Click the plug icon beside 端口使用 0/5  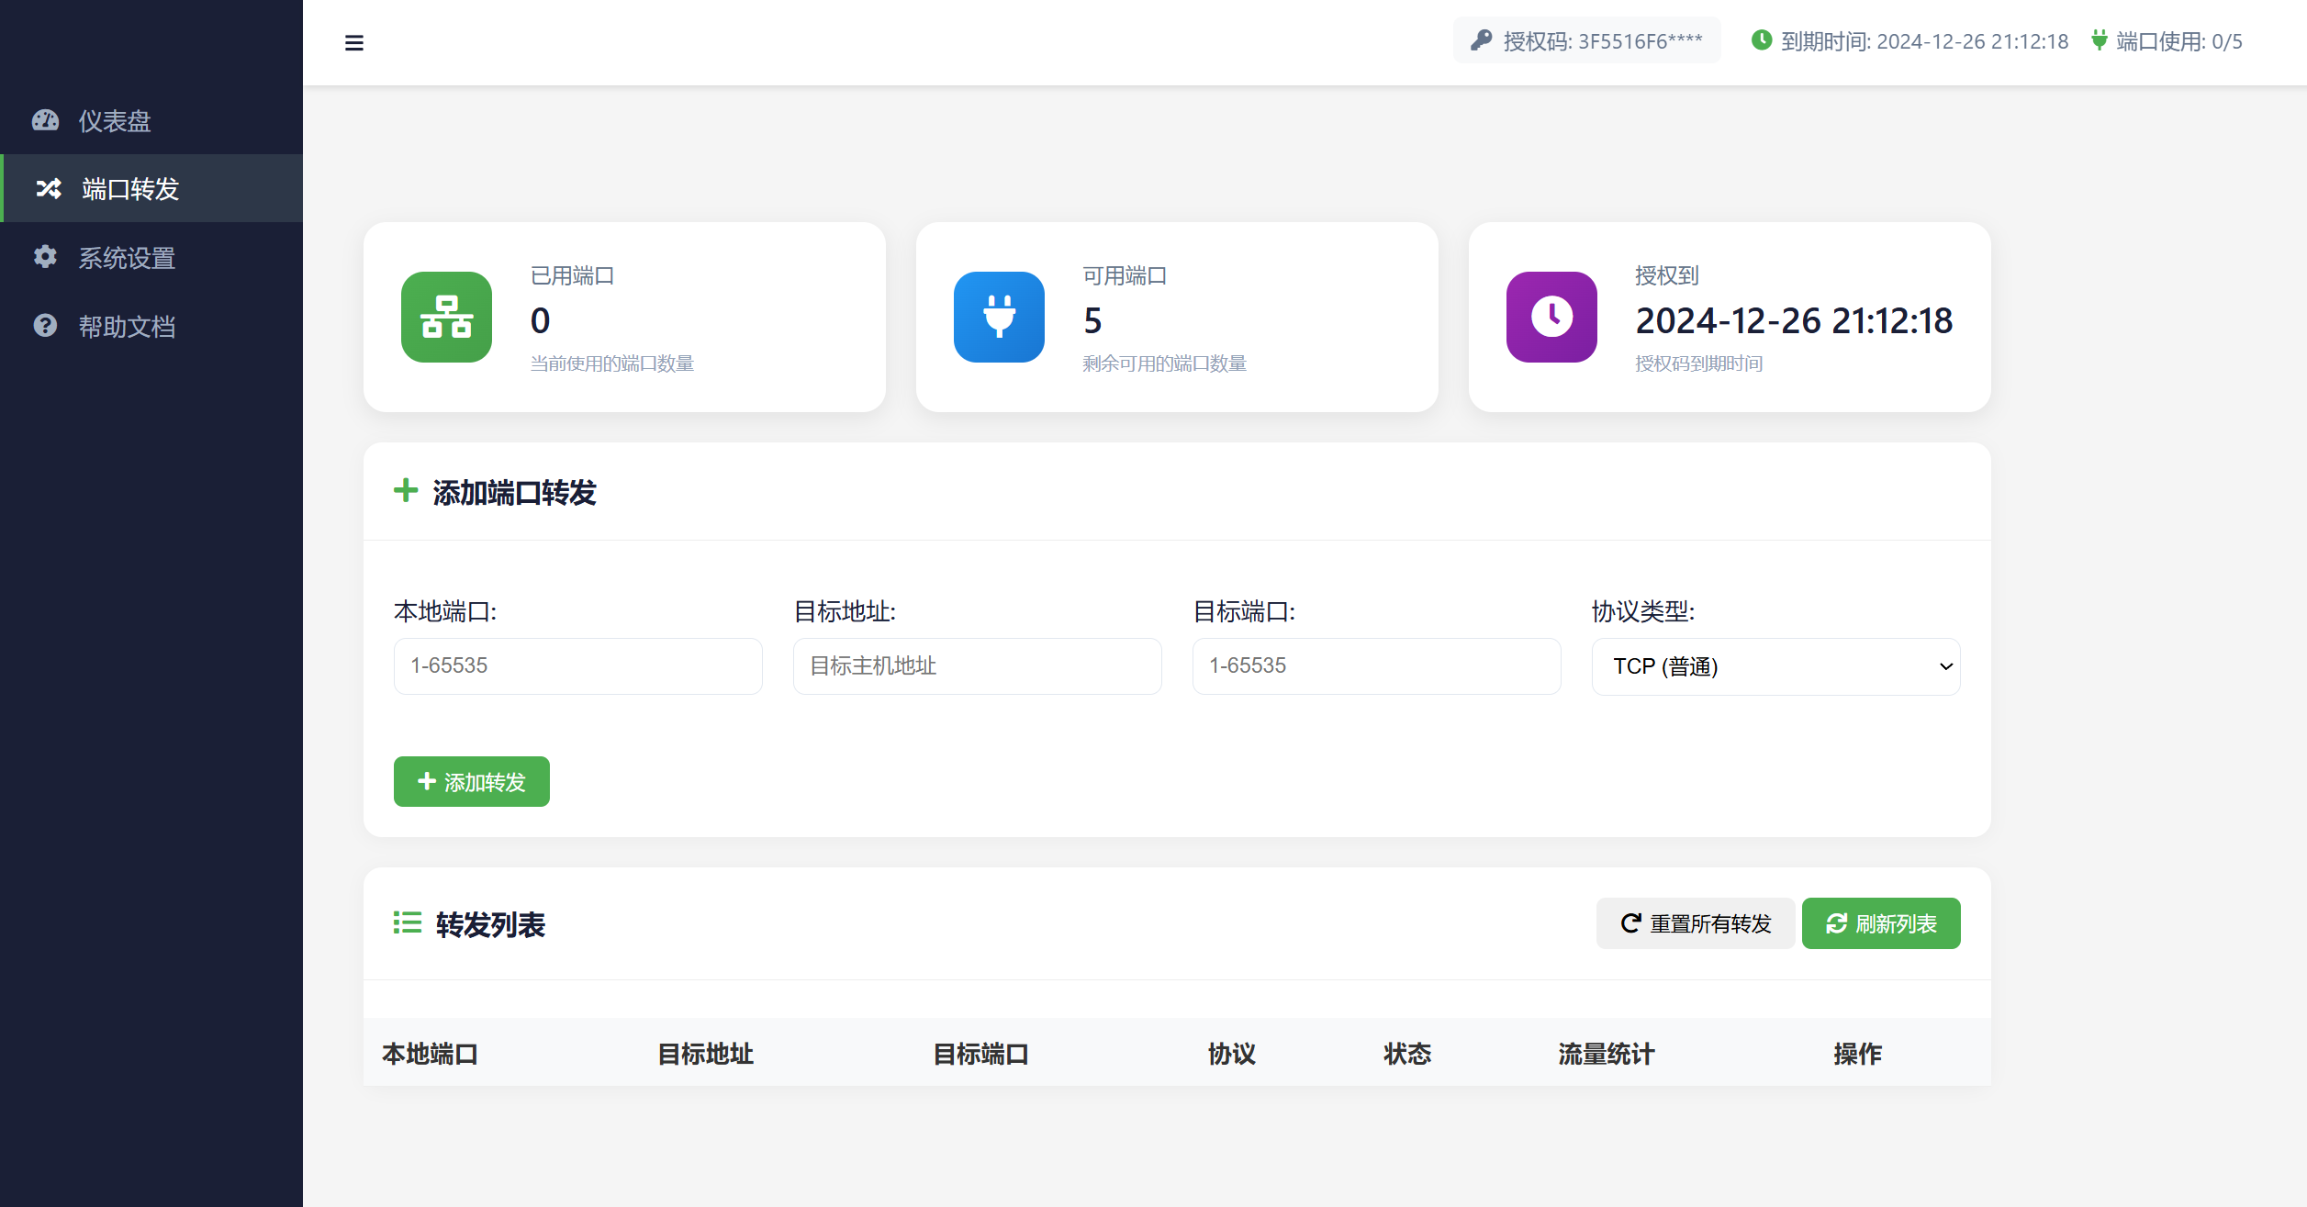tap(2099, 39)
